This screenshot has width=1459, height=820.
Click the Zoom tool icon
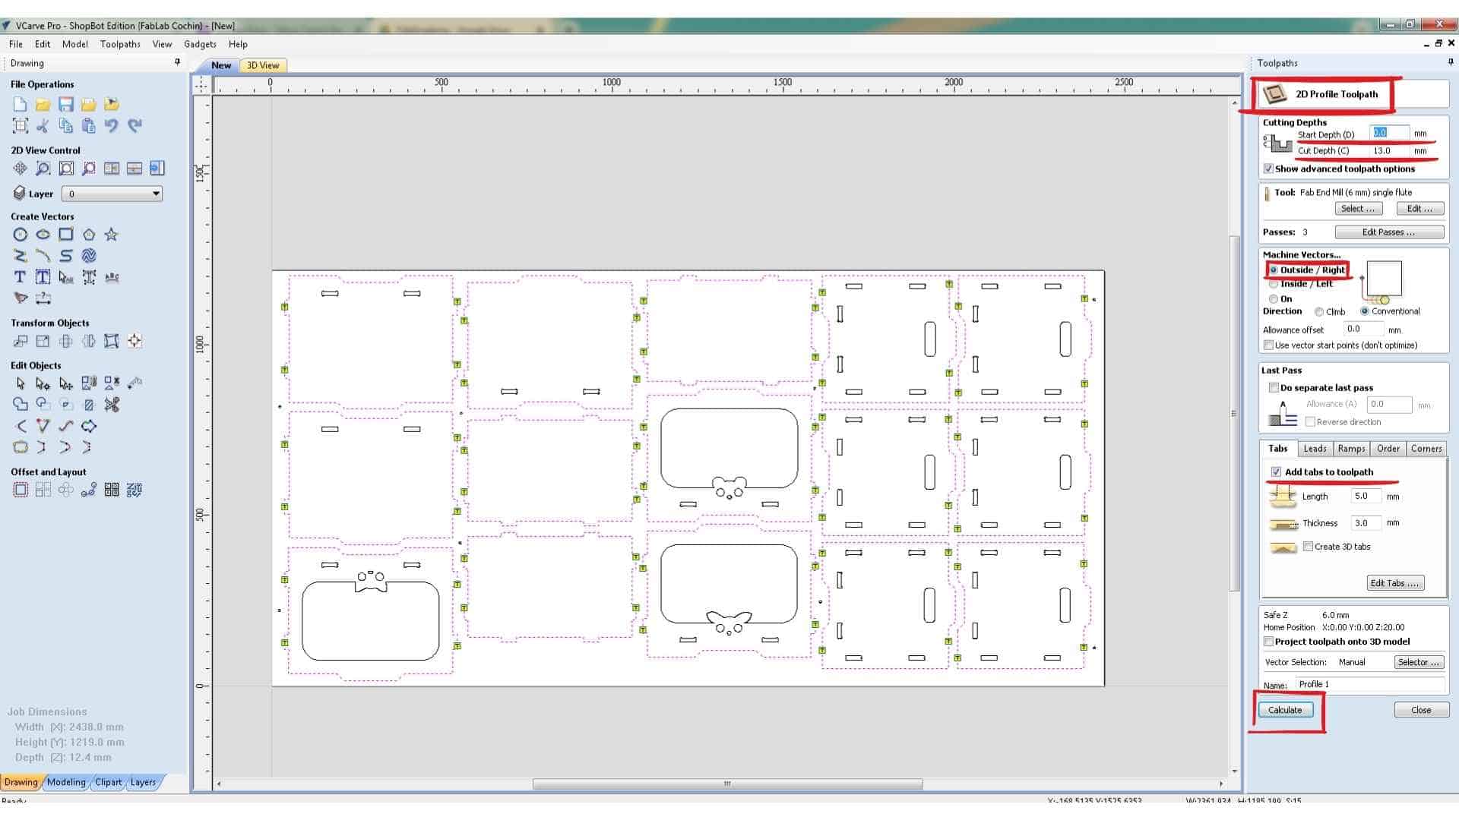(x=43, y=169)
